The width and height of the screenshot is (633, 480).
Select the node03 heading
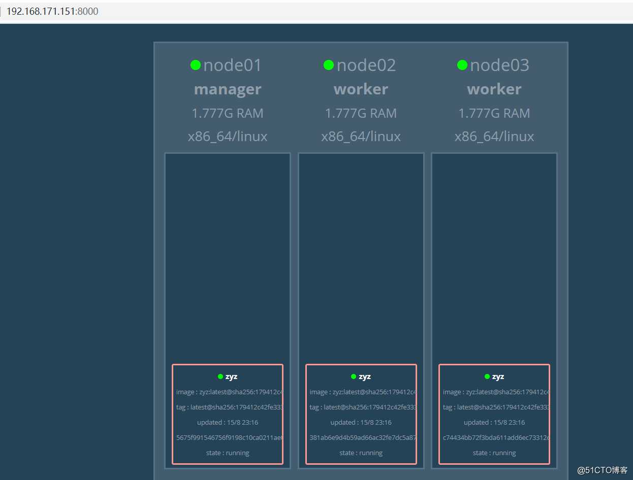[x=499, y=65]
